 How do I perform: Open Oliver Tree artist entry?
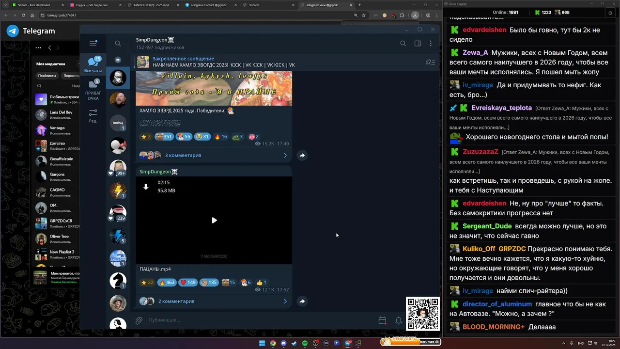point(57,239)
